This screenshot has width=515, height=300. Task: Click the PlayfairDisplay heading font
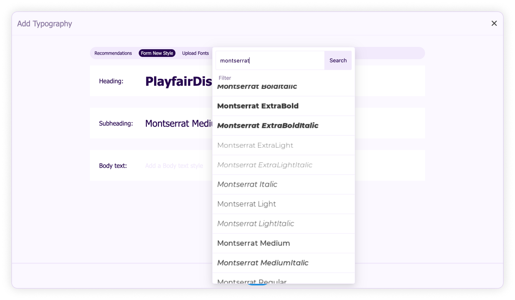tap(179, 81)
